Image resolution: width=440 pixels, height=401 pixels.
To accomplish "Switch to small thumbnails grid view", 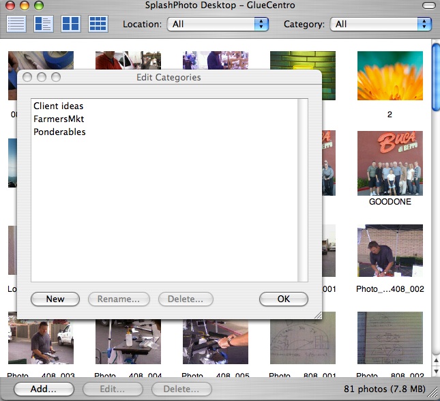I will tap(98, 23).
